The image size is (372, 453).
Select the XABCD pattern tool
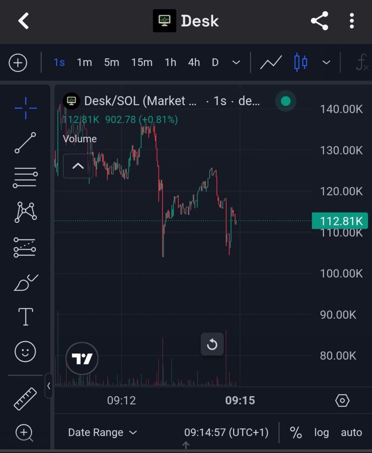pyautogui.click(x=26, y=212)
